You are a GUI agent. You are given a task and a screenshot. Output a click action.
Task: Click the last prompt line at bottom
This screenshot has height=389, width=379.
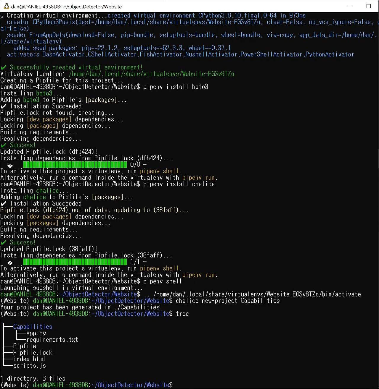[x=86, y=385]
